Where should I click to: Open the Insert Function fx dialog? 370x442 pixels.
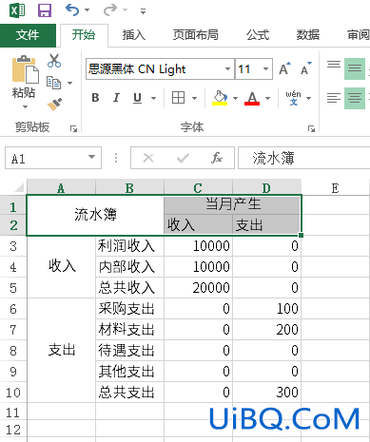[x=217, y=158]
